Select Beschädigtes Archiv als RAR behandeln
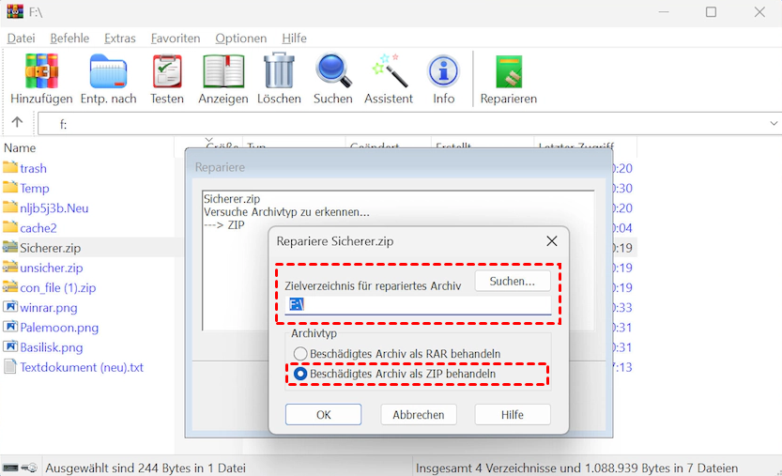 click(x=301, y=354)
